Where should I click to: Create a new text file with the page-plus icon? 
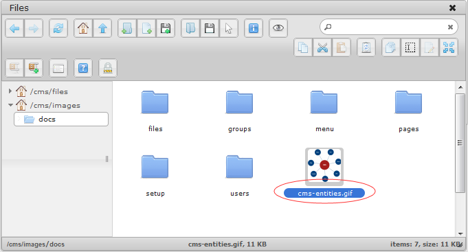coord(146,28)
